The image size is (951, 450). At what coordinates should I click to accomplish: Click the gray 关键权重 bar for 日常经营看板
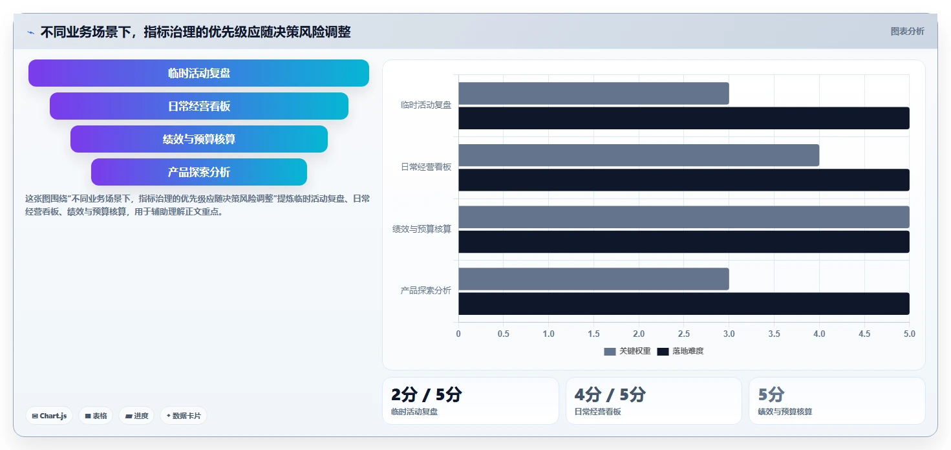pyautogui.click(x=639, y=155)
